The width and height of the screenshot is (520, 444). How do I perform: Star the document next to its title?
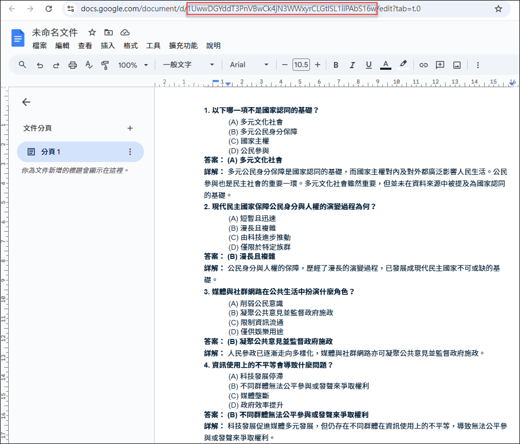(92, 32)
